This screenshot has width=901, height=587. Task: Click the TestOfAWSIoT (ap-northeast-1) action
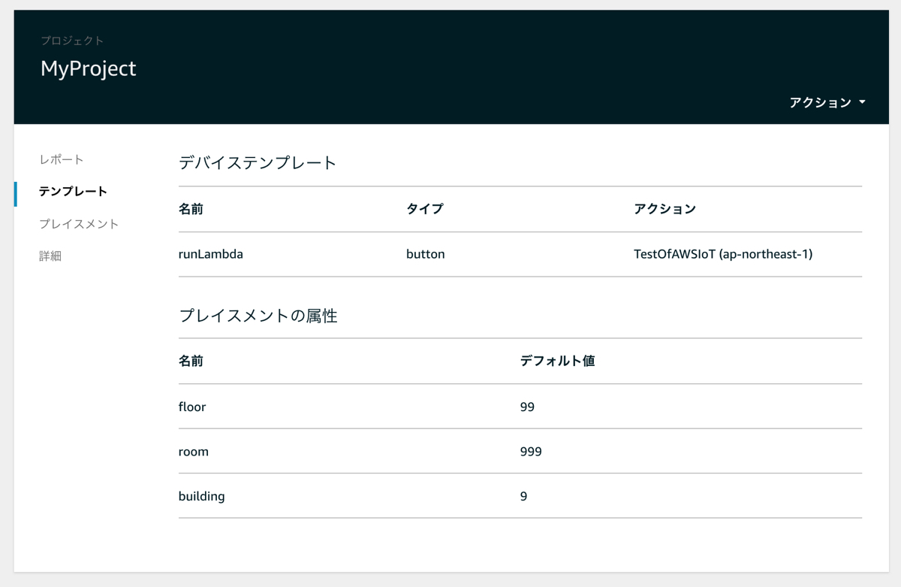coord(722,254)
